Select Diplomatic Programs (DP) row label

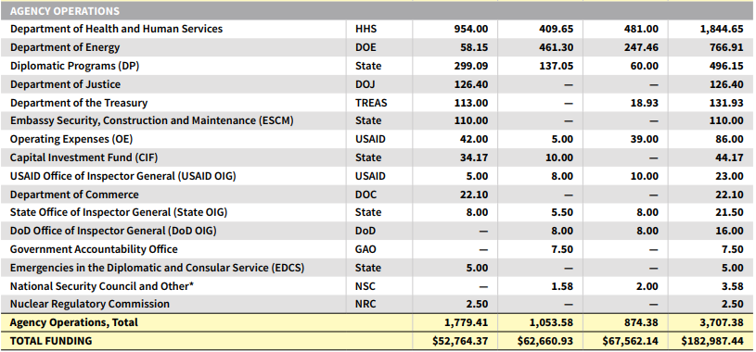(75, 66)
